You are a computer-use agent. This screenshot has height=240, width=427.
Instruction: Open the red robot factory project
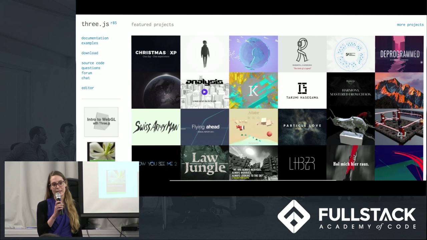tap(399, 127)
